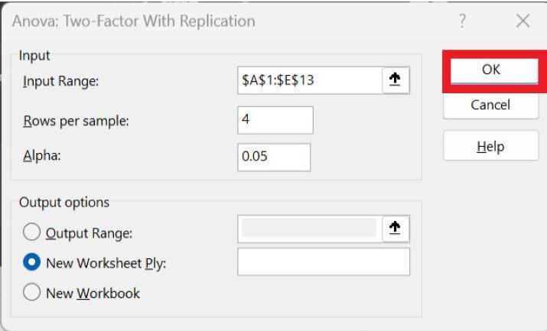Select the Output Range radio button
The width and height of the screenshot is (547, 331).
click(32, 232)
